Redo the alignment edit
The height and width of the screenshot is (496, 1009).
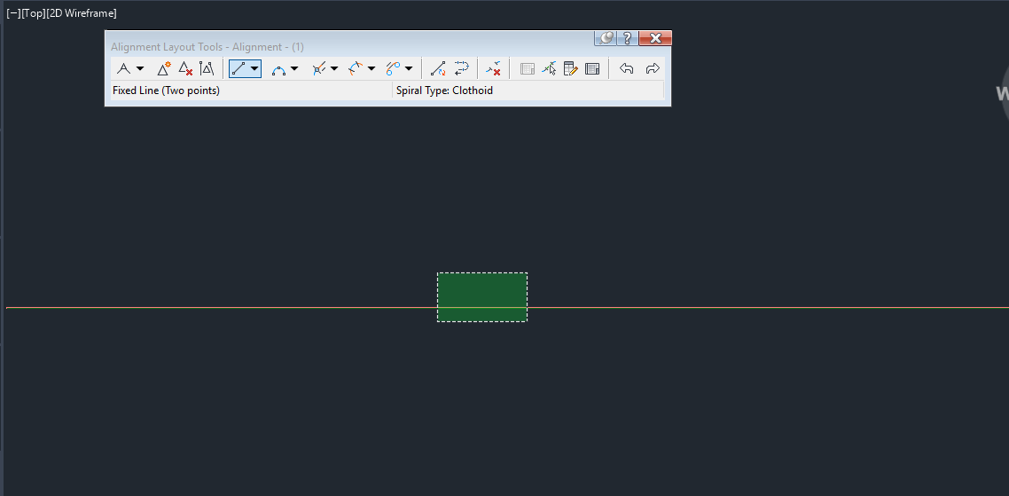point(653,68)
